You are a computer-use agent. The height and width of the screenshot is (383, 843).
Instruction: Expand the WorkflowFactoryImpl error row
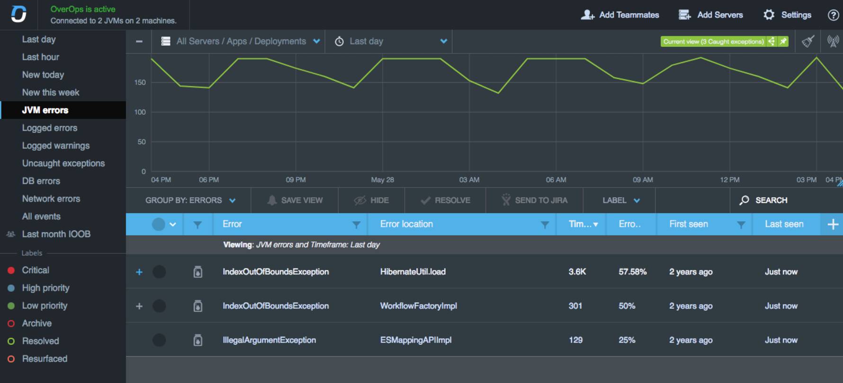click(139, 306)
